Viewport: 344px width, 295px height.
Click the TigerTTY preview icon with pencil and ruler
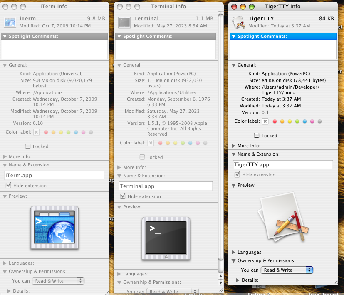[x=283, y=217]
